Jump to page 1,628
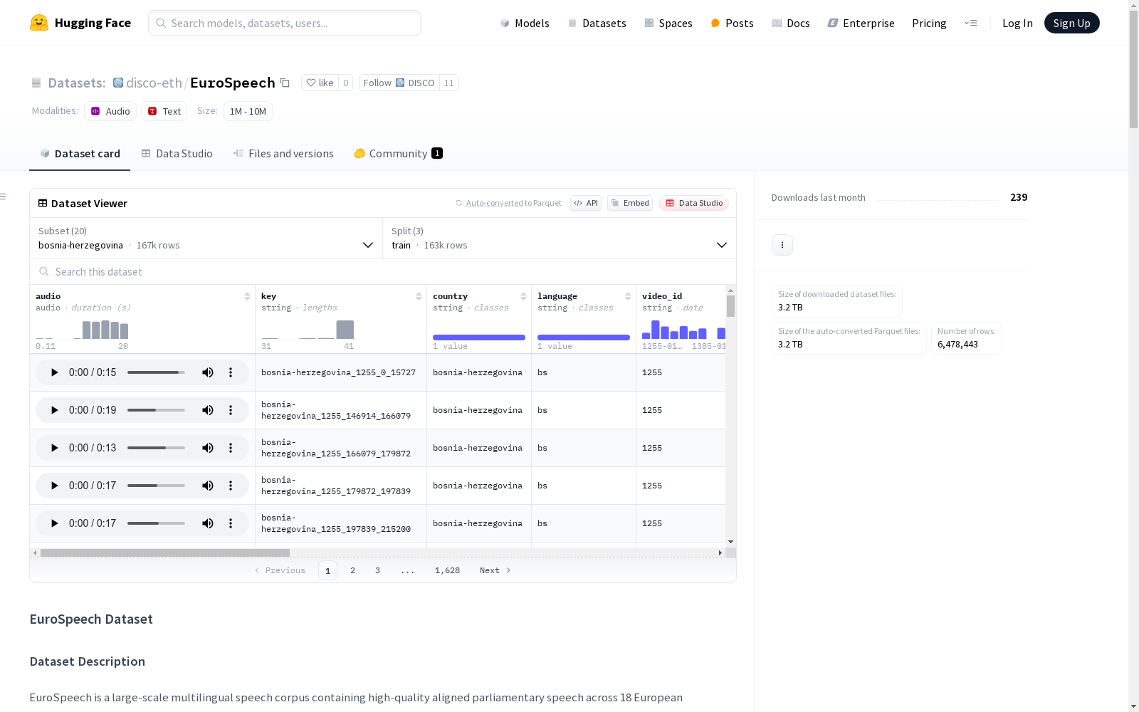This screenshot has width=1139, height=712. 447,570
